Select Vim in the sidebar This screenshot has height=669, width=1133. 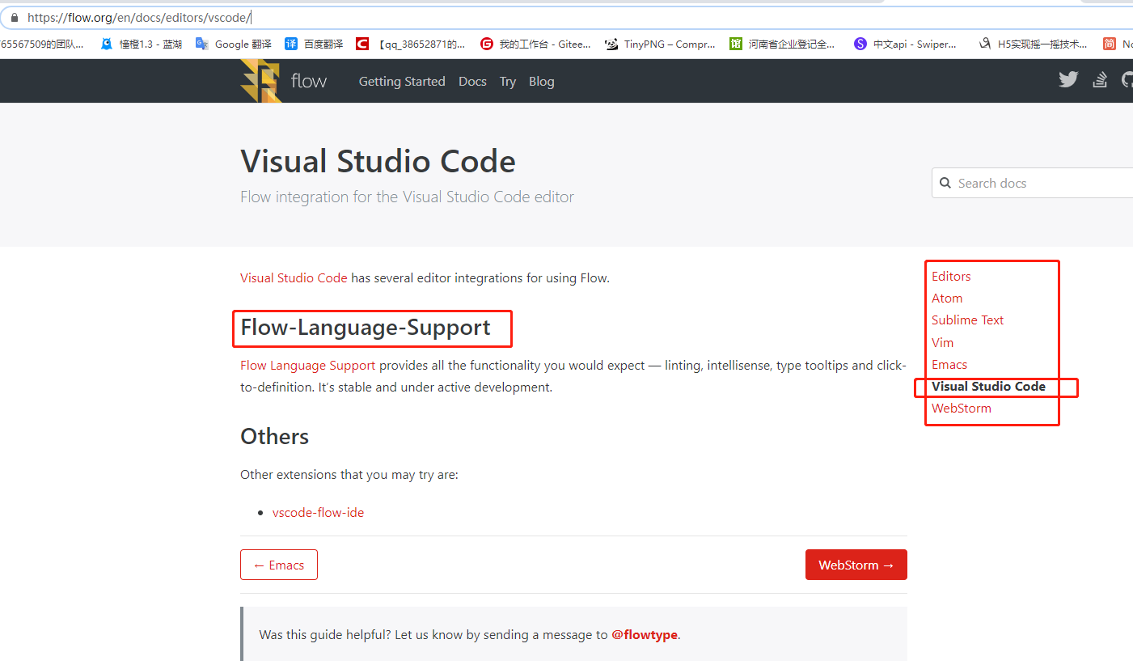[x=942, y=343]
